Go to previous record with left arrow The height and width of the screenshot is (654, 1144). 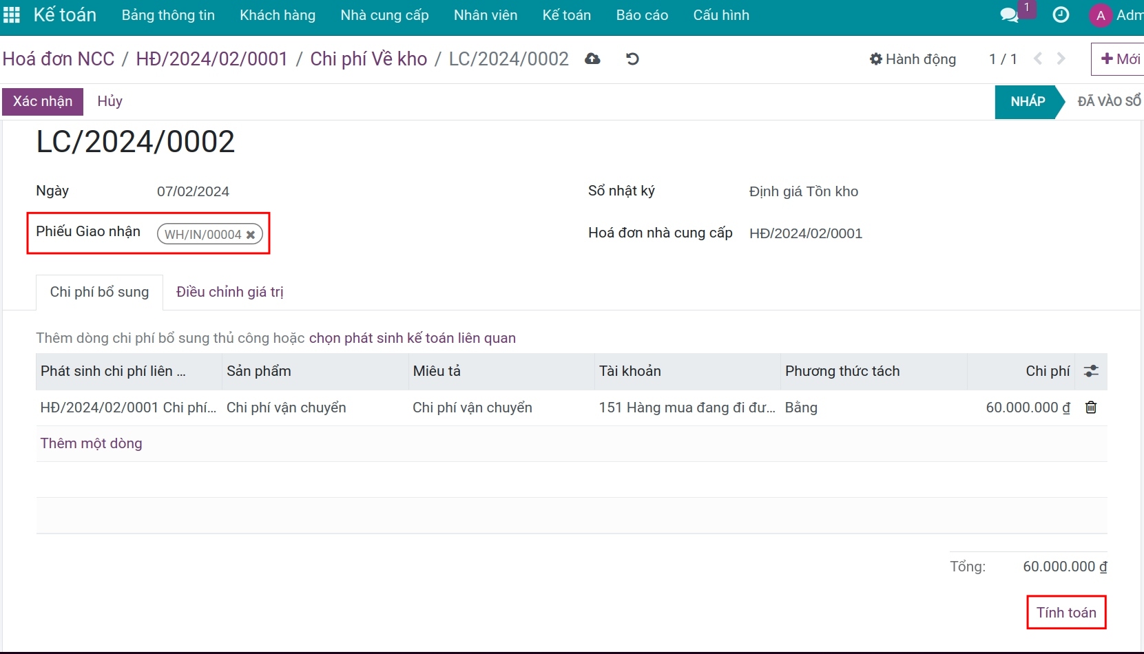pos(1038,59)
